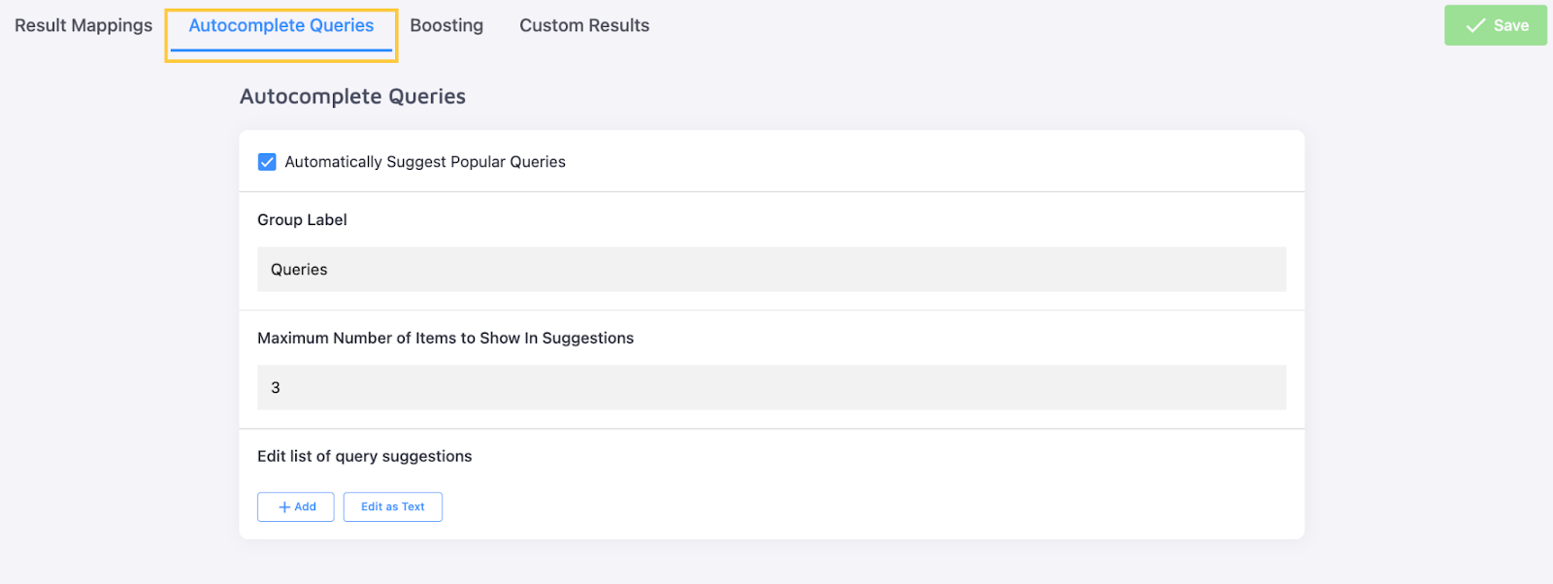Image resolution: width=1553 pixels, height=584 pixels.
Task: Click the checkmark icon on Save
Action: (x=1475, y=25)
